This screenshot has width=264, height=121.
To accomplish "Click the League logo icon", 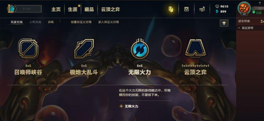I will [11, 9].
